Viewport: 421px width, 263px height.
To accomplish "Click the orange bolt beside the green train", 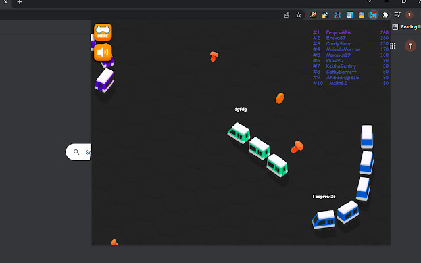I will pyautogui.click(x=297, y=147).
